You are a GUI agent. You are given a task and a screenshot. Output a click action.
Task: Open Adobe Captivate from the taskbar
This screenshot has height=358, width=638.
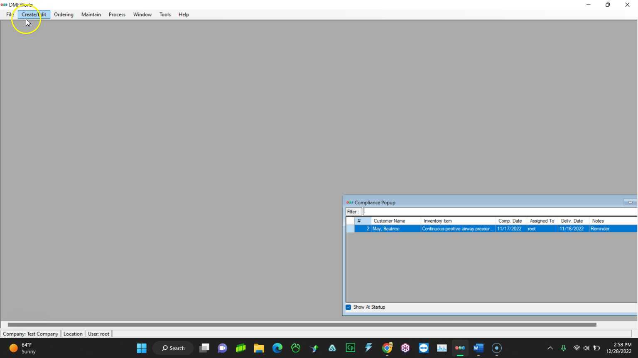[351, 348]
